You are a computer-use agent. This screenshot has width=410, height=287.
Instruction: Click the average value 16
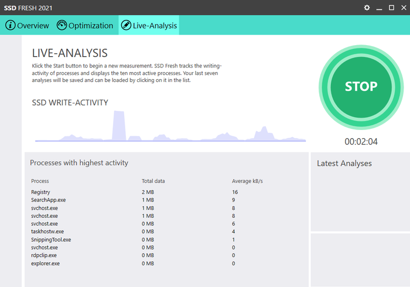[x=235, y=192]
